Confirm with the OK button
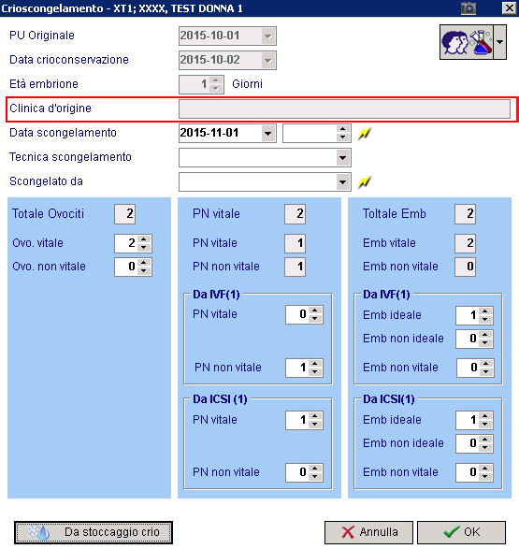Screen dimensions: 519x549 [x=461, y=532]
